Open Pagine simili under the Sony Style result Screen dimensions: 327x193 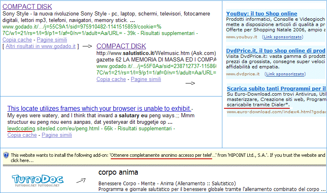pyautogui.click(x=52, y=39)
